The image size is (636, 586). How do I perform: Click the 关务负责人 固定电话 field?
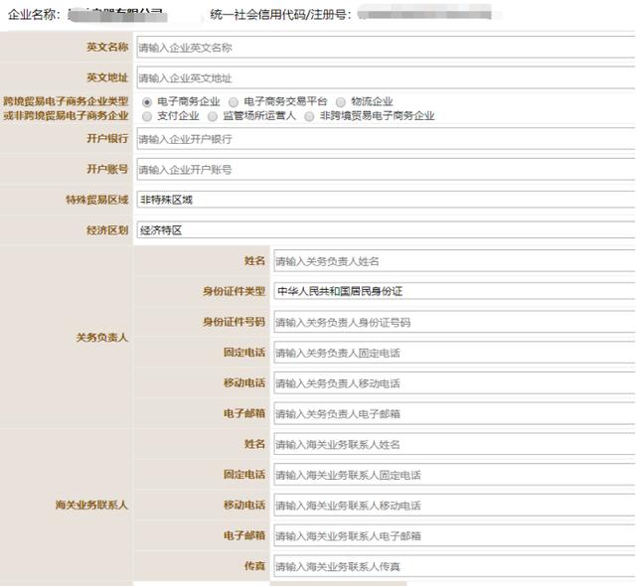(455, 353)
